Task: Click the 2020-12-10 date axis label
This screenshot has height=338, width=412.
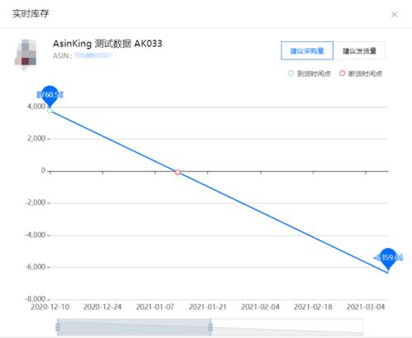Action: coord(50,307)
